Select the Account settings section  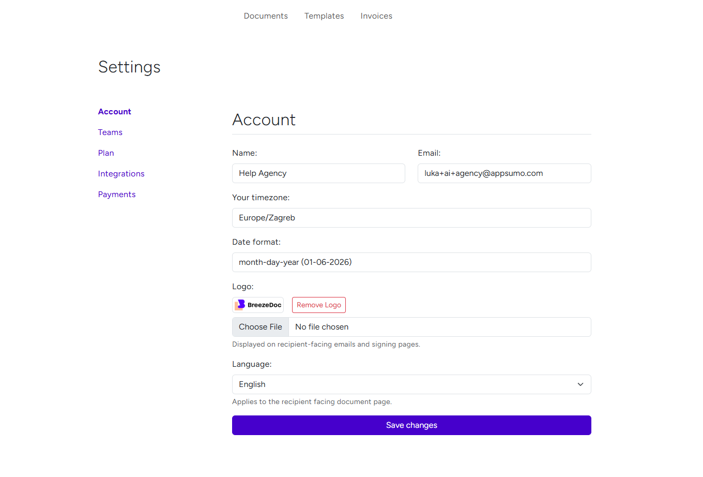[114, 111]
